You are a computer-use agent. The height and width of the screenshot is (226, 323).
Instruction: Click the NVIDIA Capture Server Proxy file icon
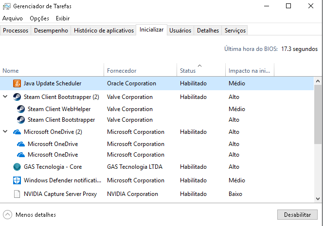click(17, 194)
